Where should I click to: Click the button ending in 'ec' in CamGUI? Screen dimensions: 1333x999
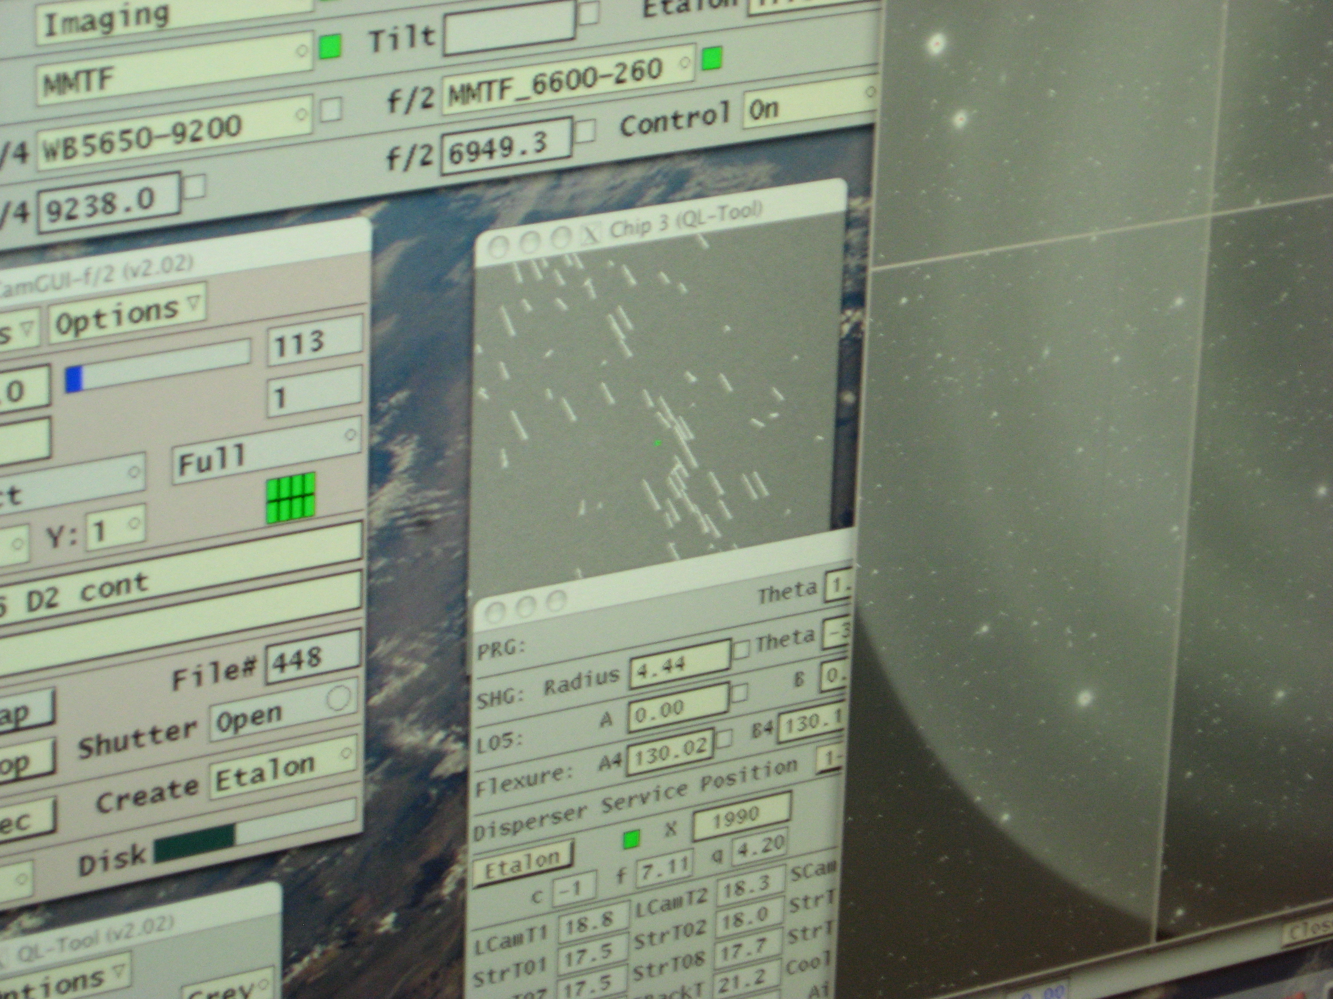click(x=27, y=820)
